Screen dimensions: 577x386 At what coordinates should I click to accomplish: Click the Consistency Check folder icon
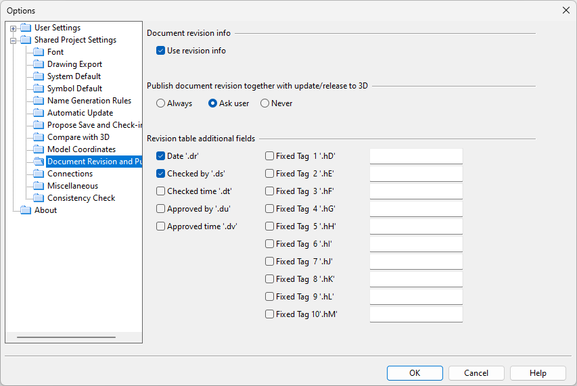pos(39,198)
